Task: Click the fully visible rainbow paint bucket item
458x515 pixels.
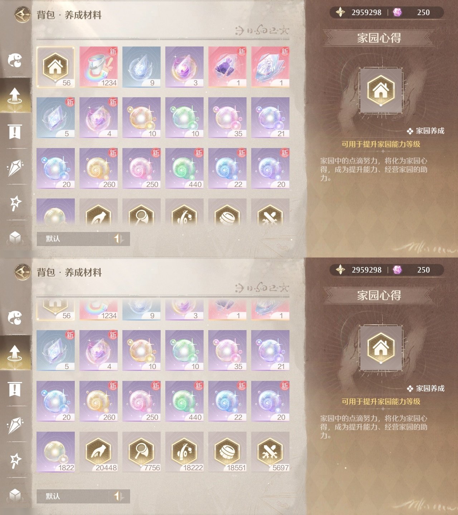Action: pyautogui.click(x=98, y=67)
